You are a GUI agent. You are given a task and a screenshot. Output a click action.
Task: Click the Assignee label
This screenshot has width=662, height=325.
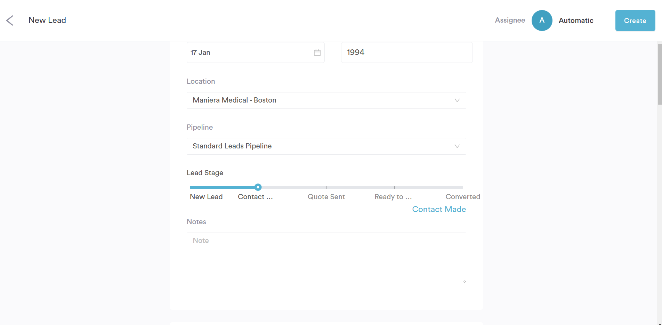pyautogui.click(x=510, y=20)
